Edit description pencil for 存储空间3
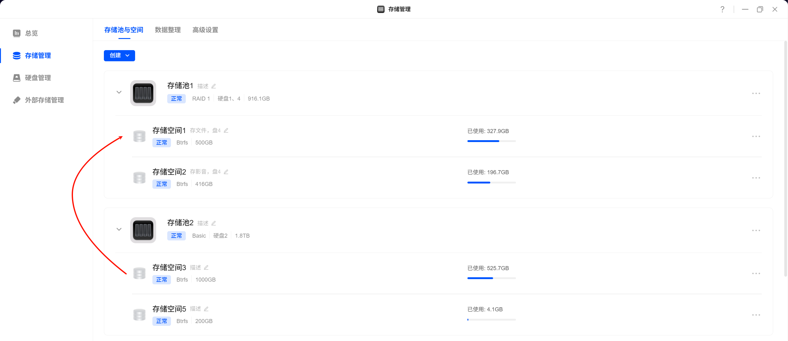This screenshot has height=341, width=788. pos(206,267)
